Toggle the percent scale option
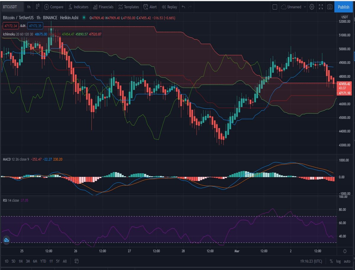 (x=331, y=261)
